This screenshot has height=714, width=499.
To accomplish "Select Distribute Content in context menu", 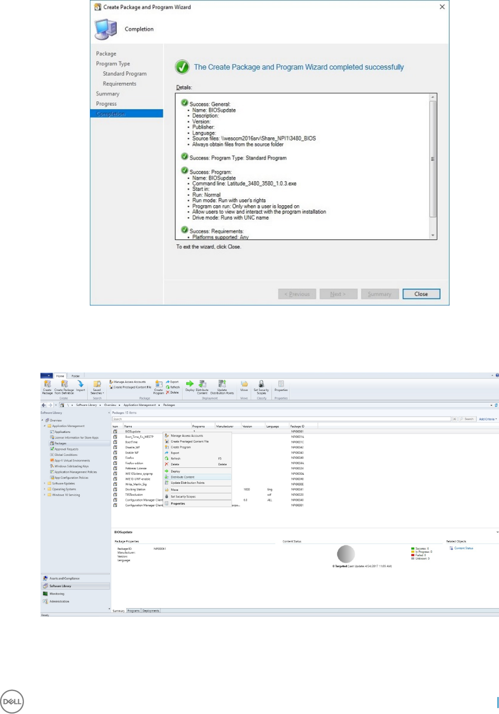I will (x=197, y=477).
